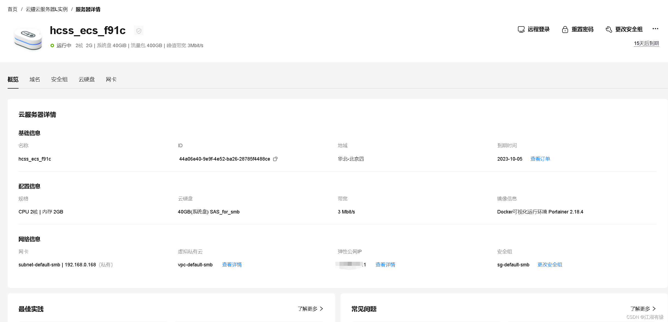Open 查看详情 for elastic public IP
The image size is (668, 322).
tap(385, 265)
